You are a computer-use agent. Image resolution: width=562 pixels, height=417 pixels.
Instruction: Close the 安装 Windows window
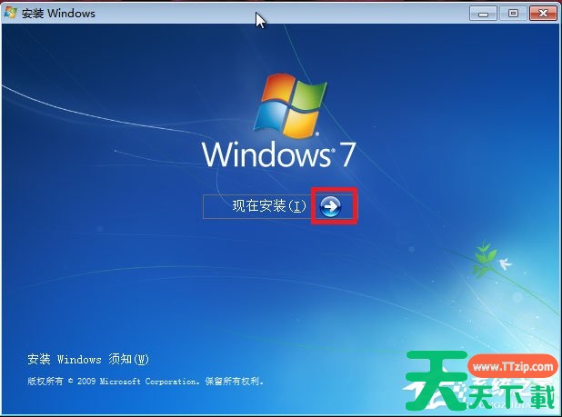(x=544, y=14)
